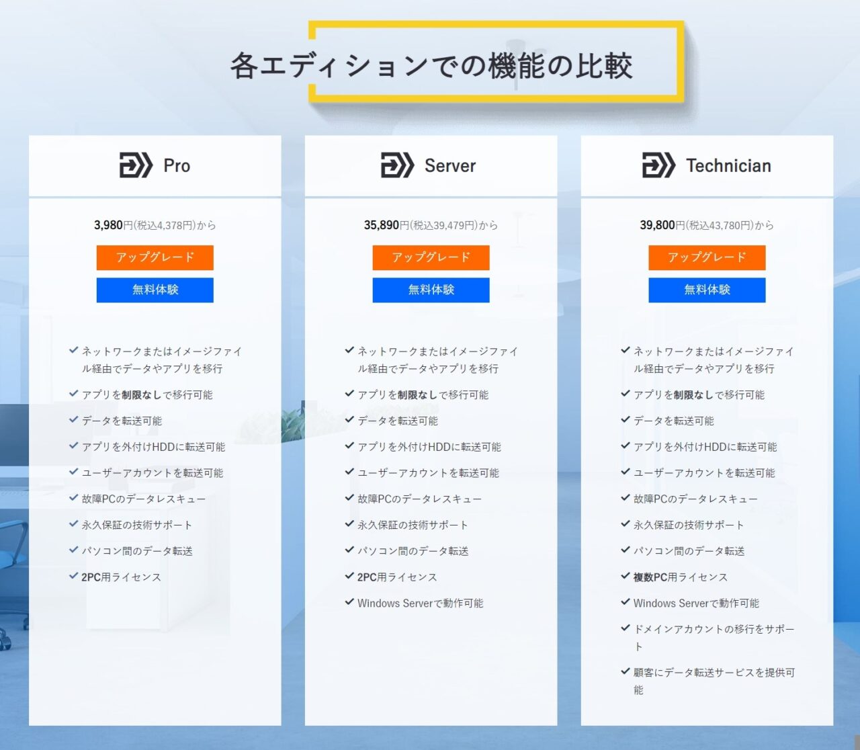Screen dimensions: 860x750
Task: Click Pro's パソコン間のデータ転送 feature
Action: click(137, 551)
